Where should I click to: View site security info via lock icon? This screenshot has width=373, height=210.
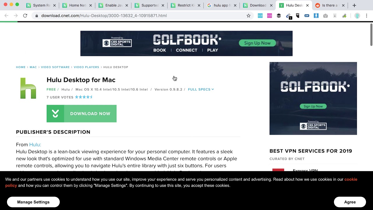coord(37,16)
